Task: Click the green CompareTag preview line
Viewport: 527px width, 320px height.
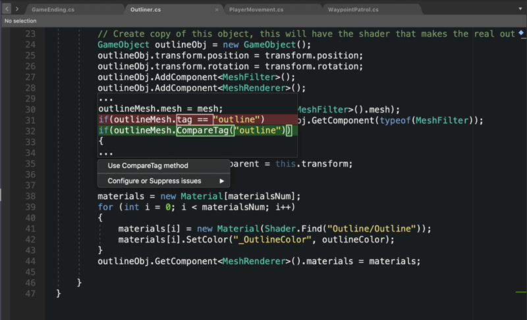Action: 194,131
